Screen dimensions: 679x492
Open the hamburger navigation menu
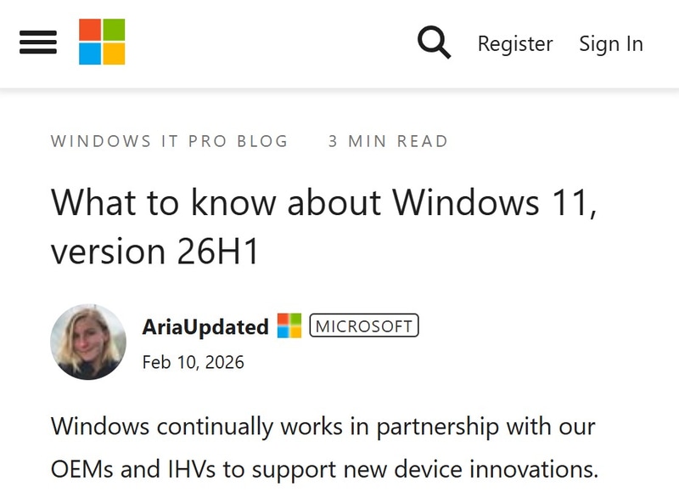click(37, 42)
